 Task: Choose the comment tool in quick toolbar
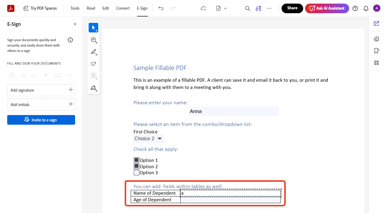click(93, 40)
